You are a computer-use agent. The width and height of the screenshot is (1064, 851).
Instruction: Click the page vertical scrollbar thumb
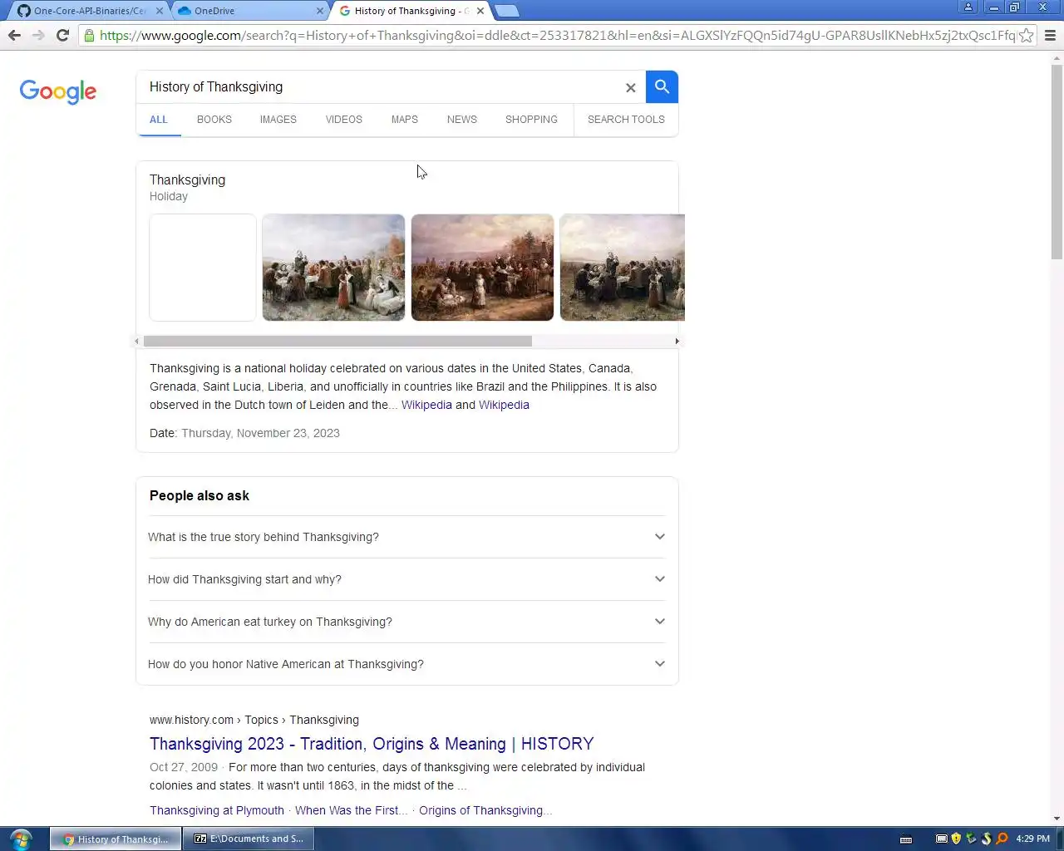click(x=1057, y=162)
